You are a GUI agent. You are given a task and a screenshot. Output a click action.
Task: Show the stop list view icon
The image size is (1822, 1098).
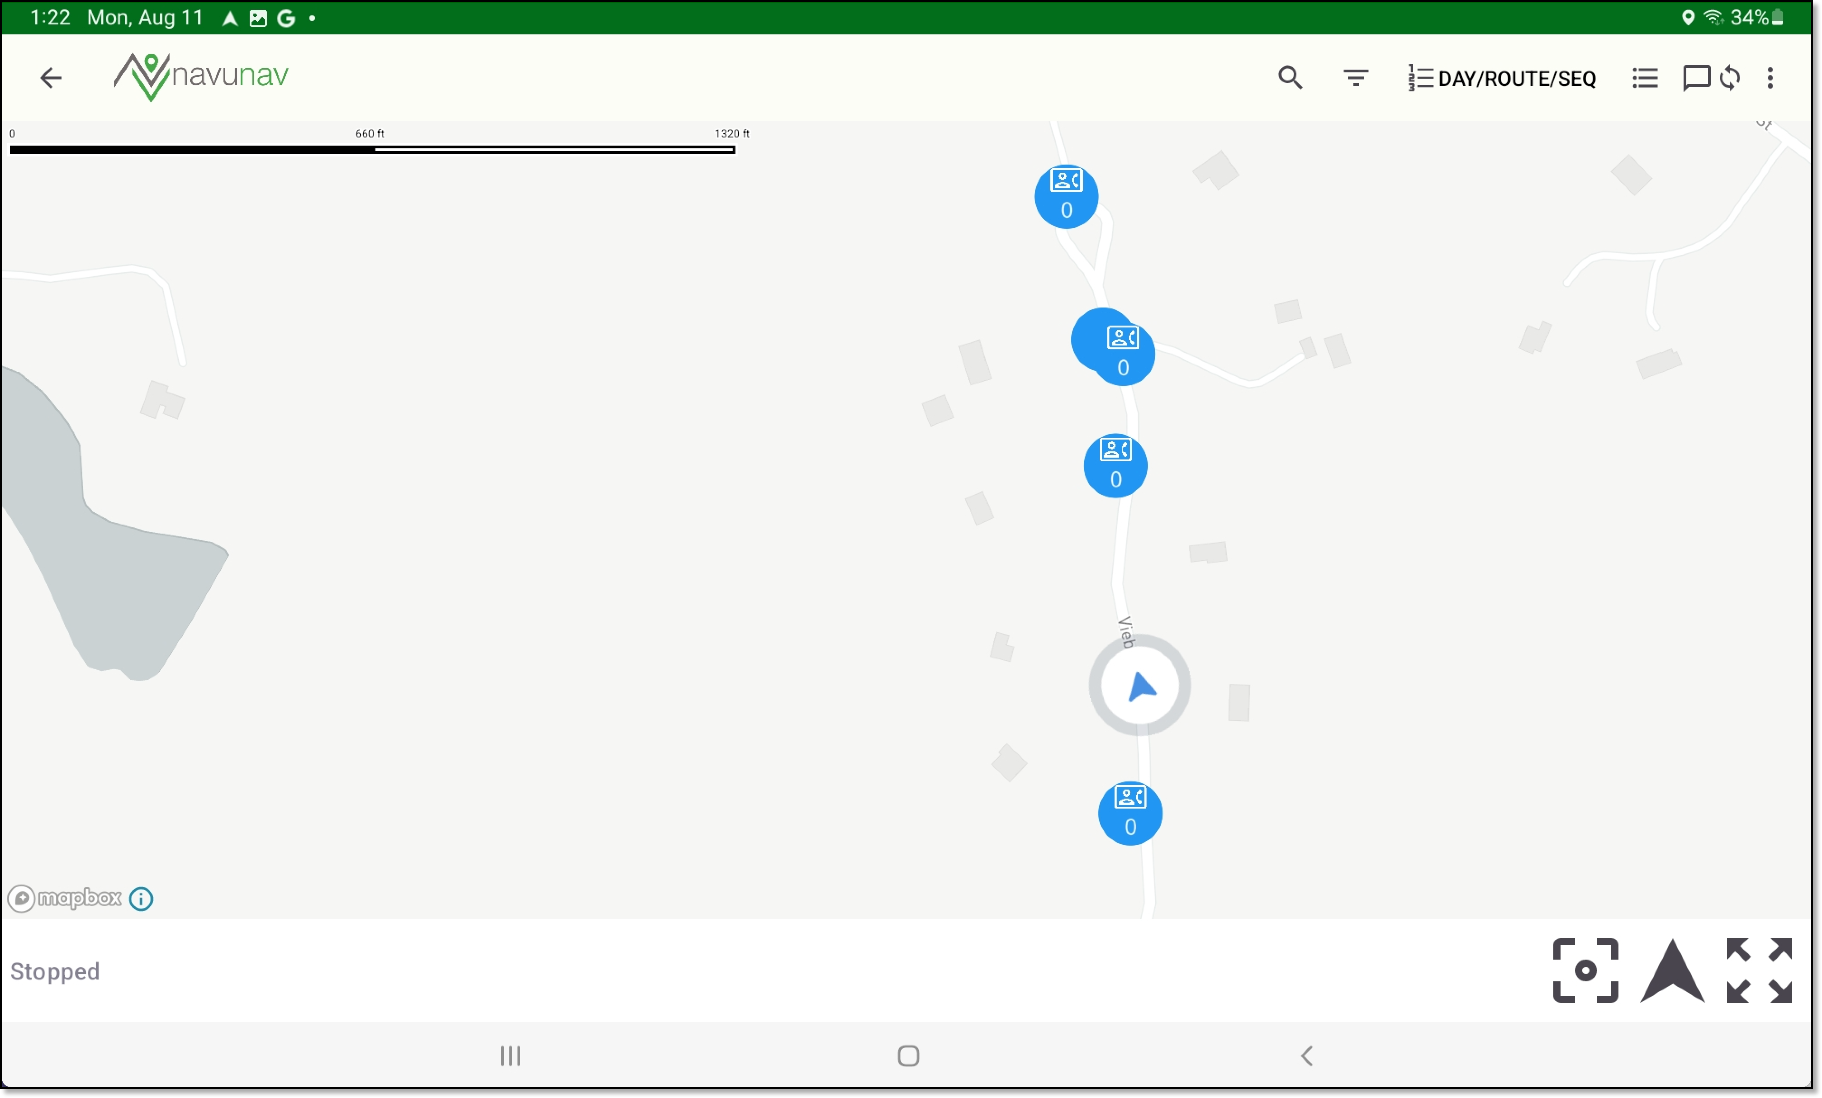click(1645, 78)
